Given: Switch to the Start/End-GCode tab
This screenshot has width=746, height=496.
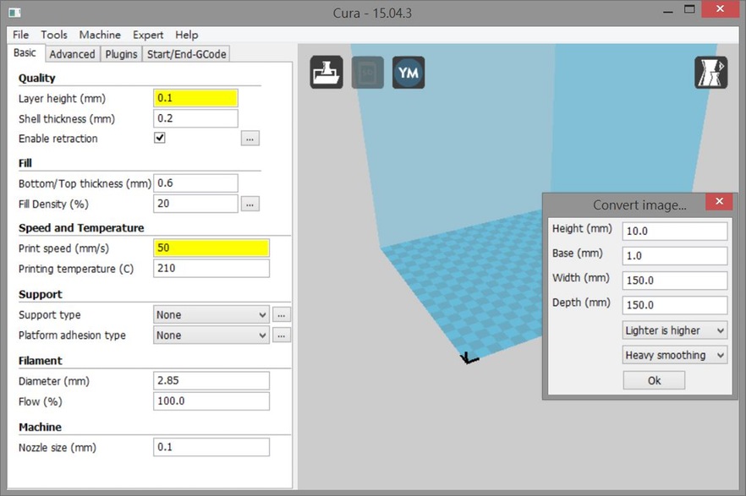Looking at the screenshot, I should [x=186, y=54].
